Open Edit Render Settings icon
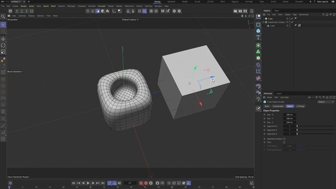The image size is (336, 189). click(x=245, y=11)
